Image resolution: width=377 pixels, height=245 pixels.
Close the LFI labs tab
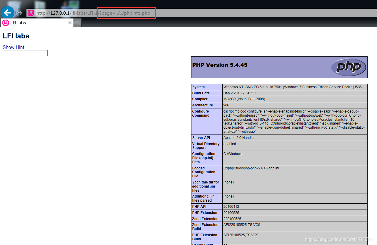pos(70,23)
